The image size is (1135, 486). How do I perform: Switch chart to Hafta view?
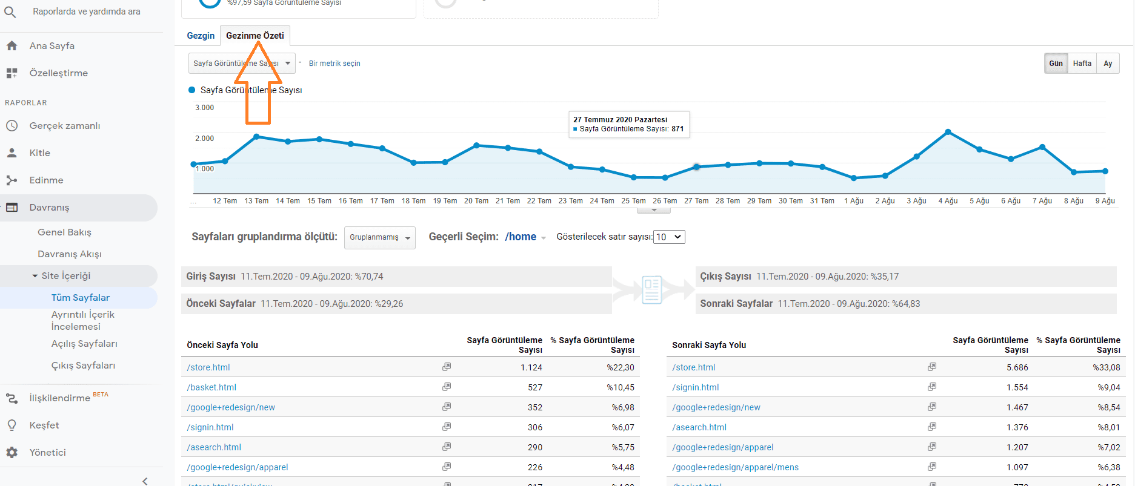point(1082,64)
